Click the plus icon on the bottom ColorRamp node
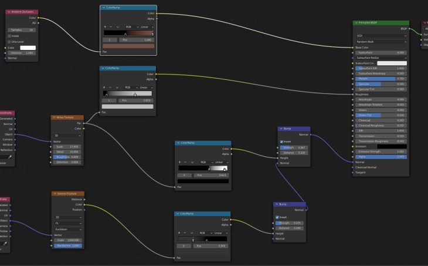This screenshot has height=266, width=428. (x=179, y=233)
